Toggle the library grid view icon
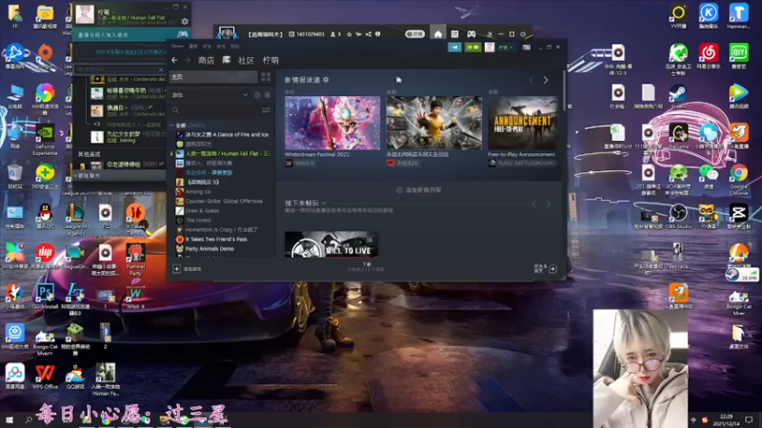This screenshot has width=762, height=428. point(266,77)
